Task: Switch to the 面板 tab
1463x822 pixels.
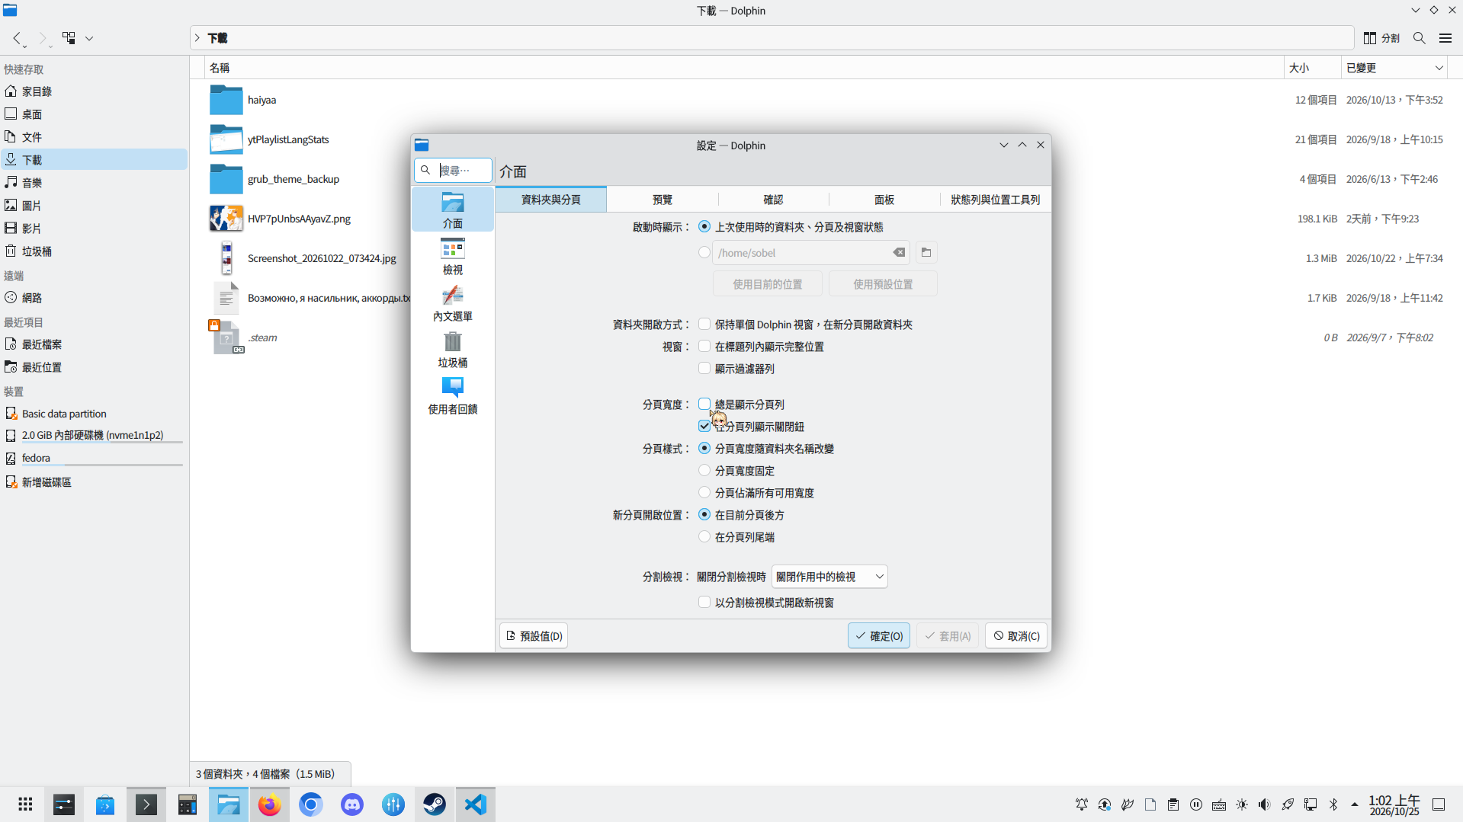Action: coord(884,200)
